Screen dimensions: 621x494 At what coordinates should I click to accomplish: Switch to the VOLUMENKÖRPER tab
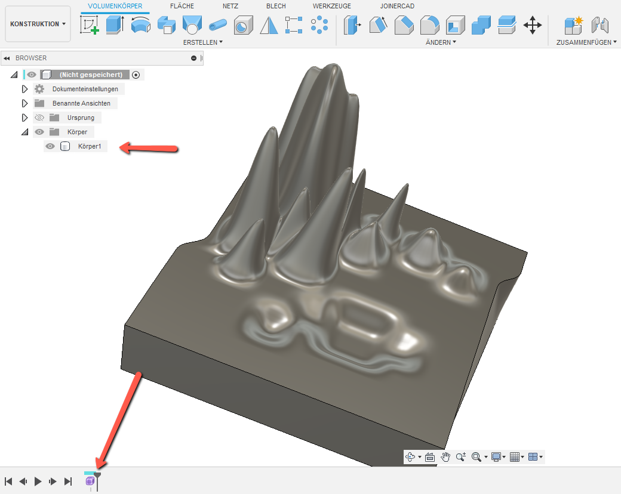115,6
